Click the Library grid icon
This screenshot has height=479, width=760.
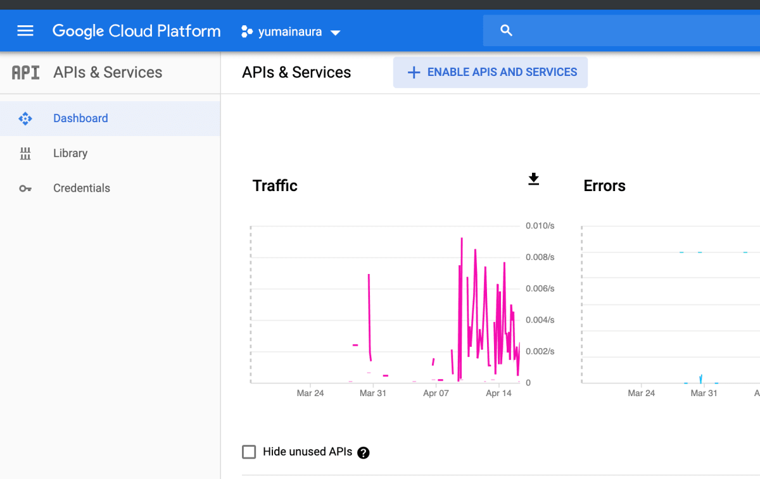click(25, 153)
